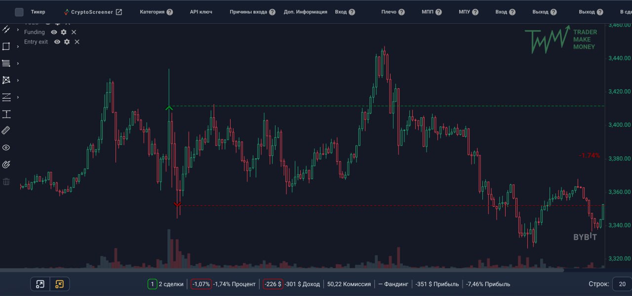Click the green 2 сделки counter badge
The image size is (632, 296).
point(152,284)
